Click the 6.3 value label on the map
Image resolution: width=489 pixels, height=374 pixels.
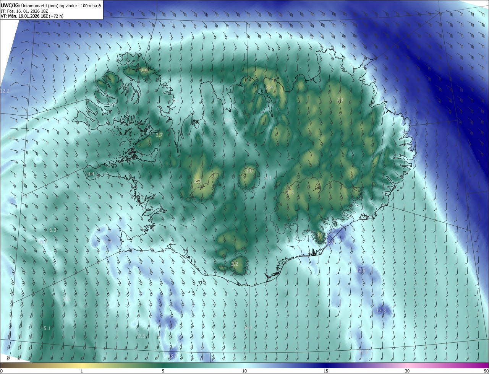53,230
